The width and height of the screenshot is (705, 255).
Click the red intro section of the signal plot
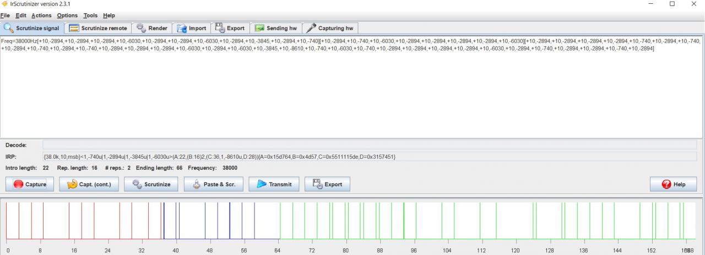point(84,221)
